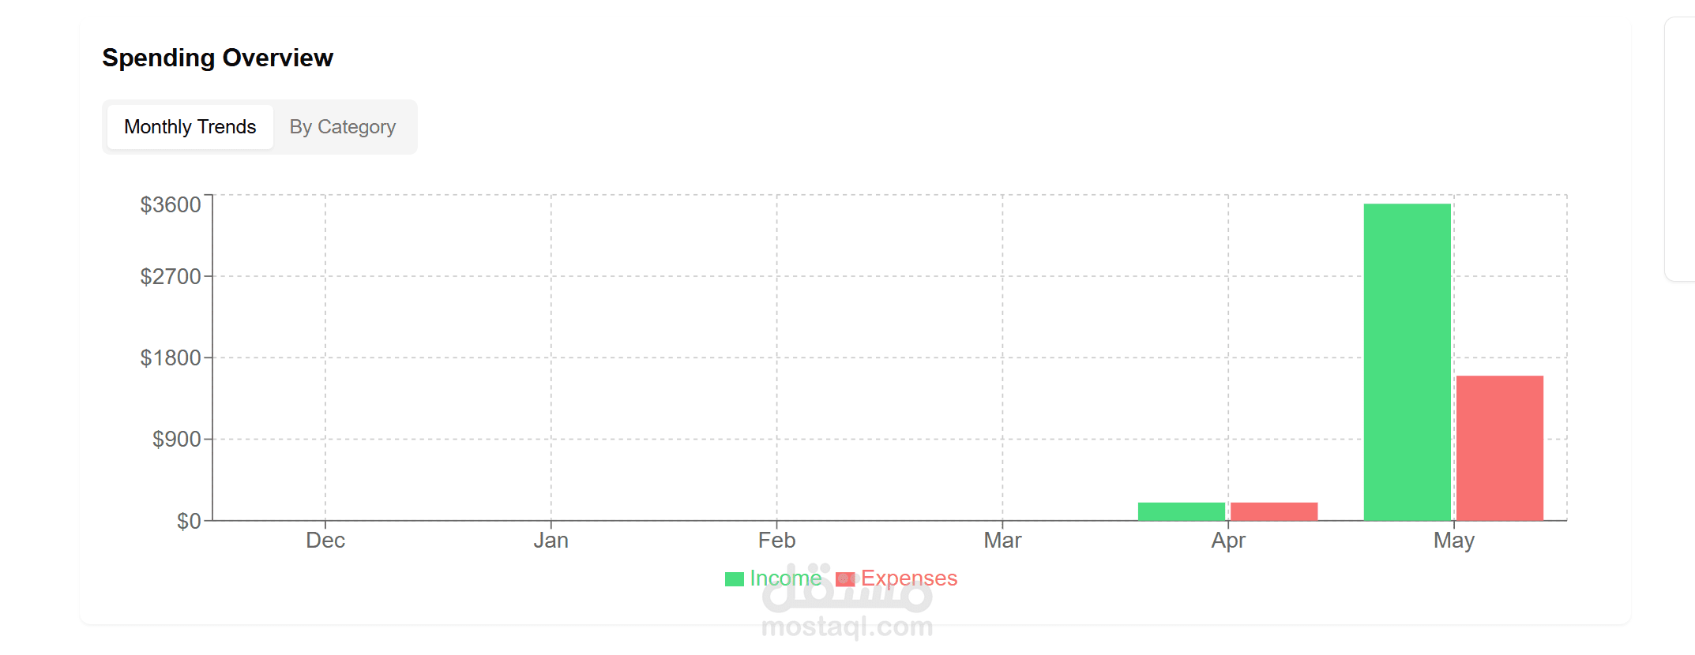Click the May label on x-axis
This screenshot has height=655, width=1695.
pos(1454,541)
